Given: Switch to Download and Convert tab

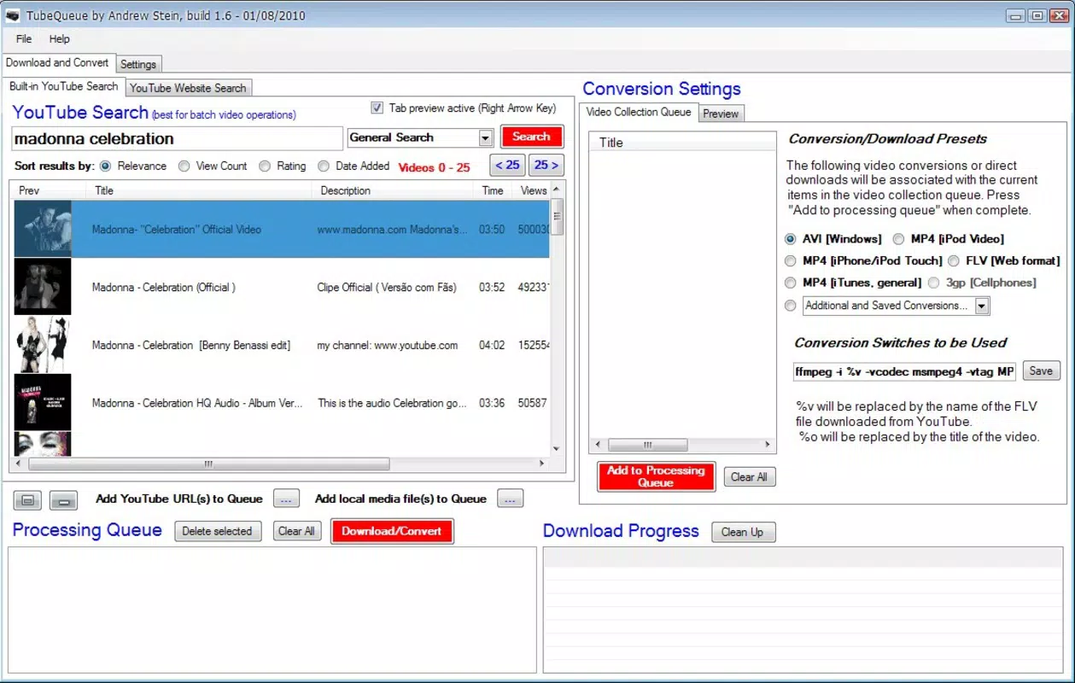Looking at the screenshot, I should pos(57,62).
